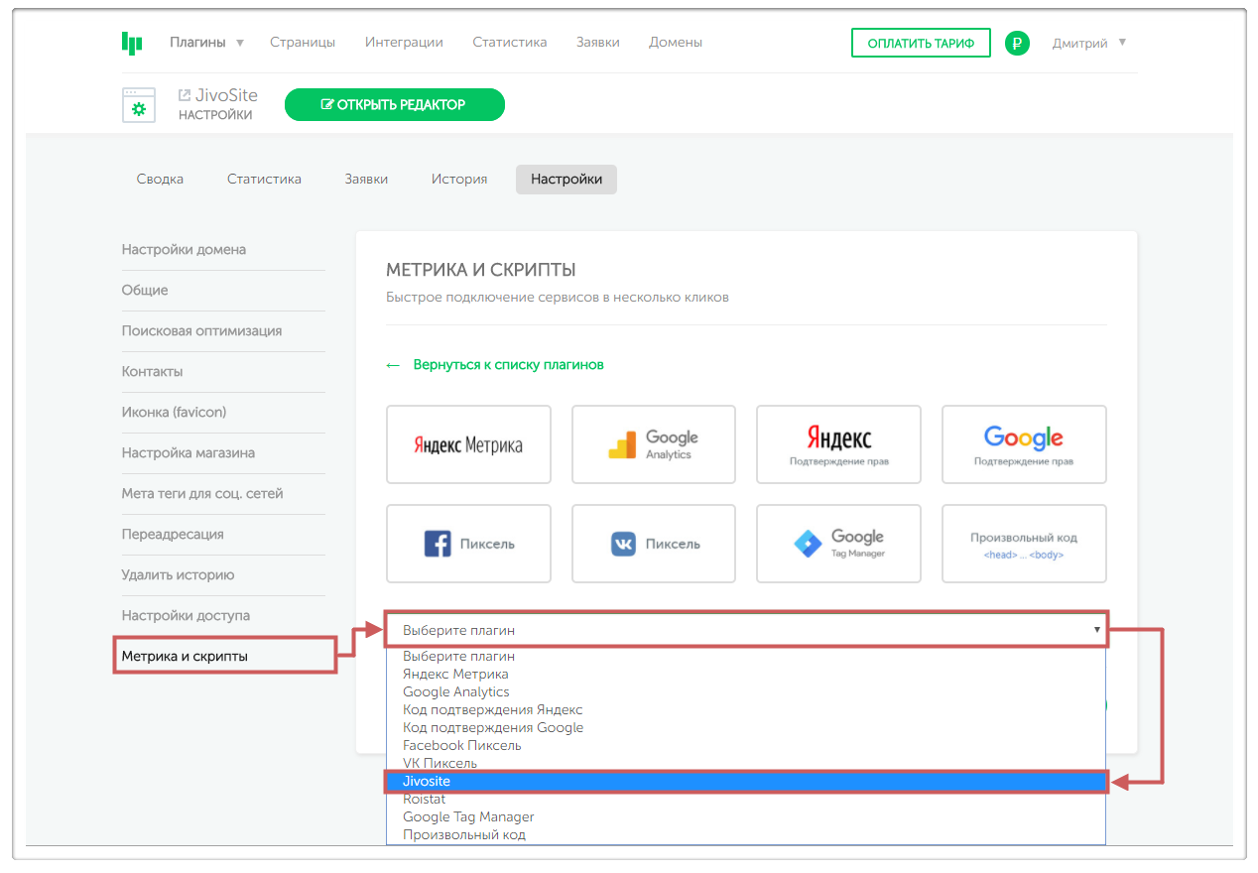The width and height of the screenshot is (1258, 873).
Task: Open the Дмитрий user account dropdown
Action: pos(1088,43)
